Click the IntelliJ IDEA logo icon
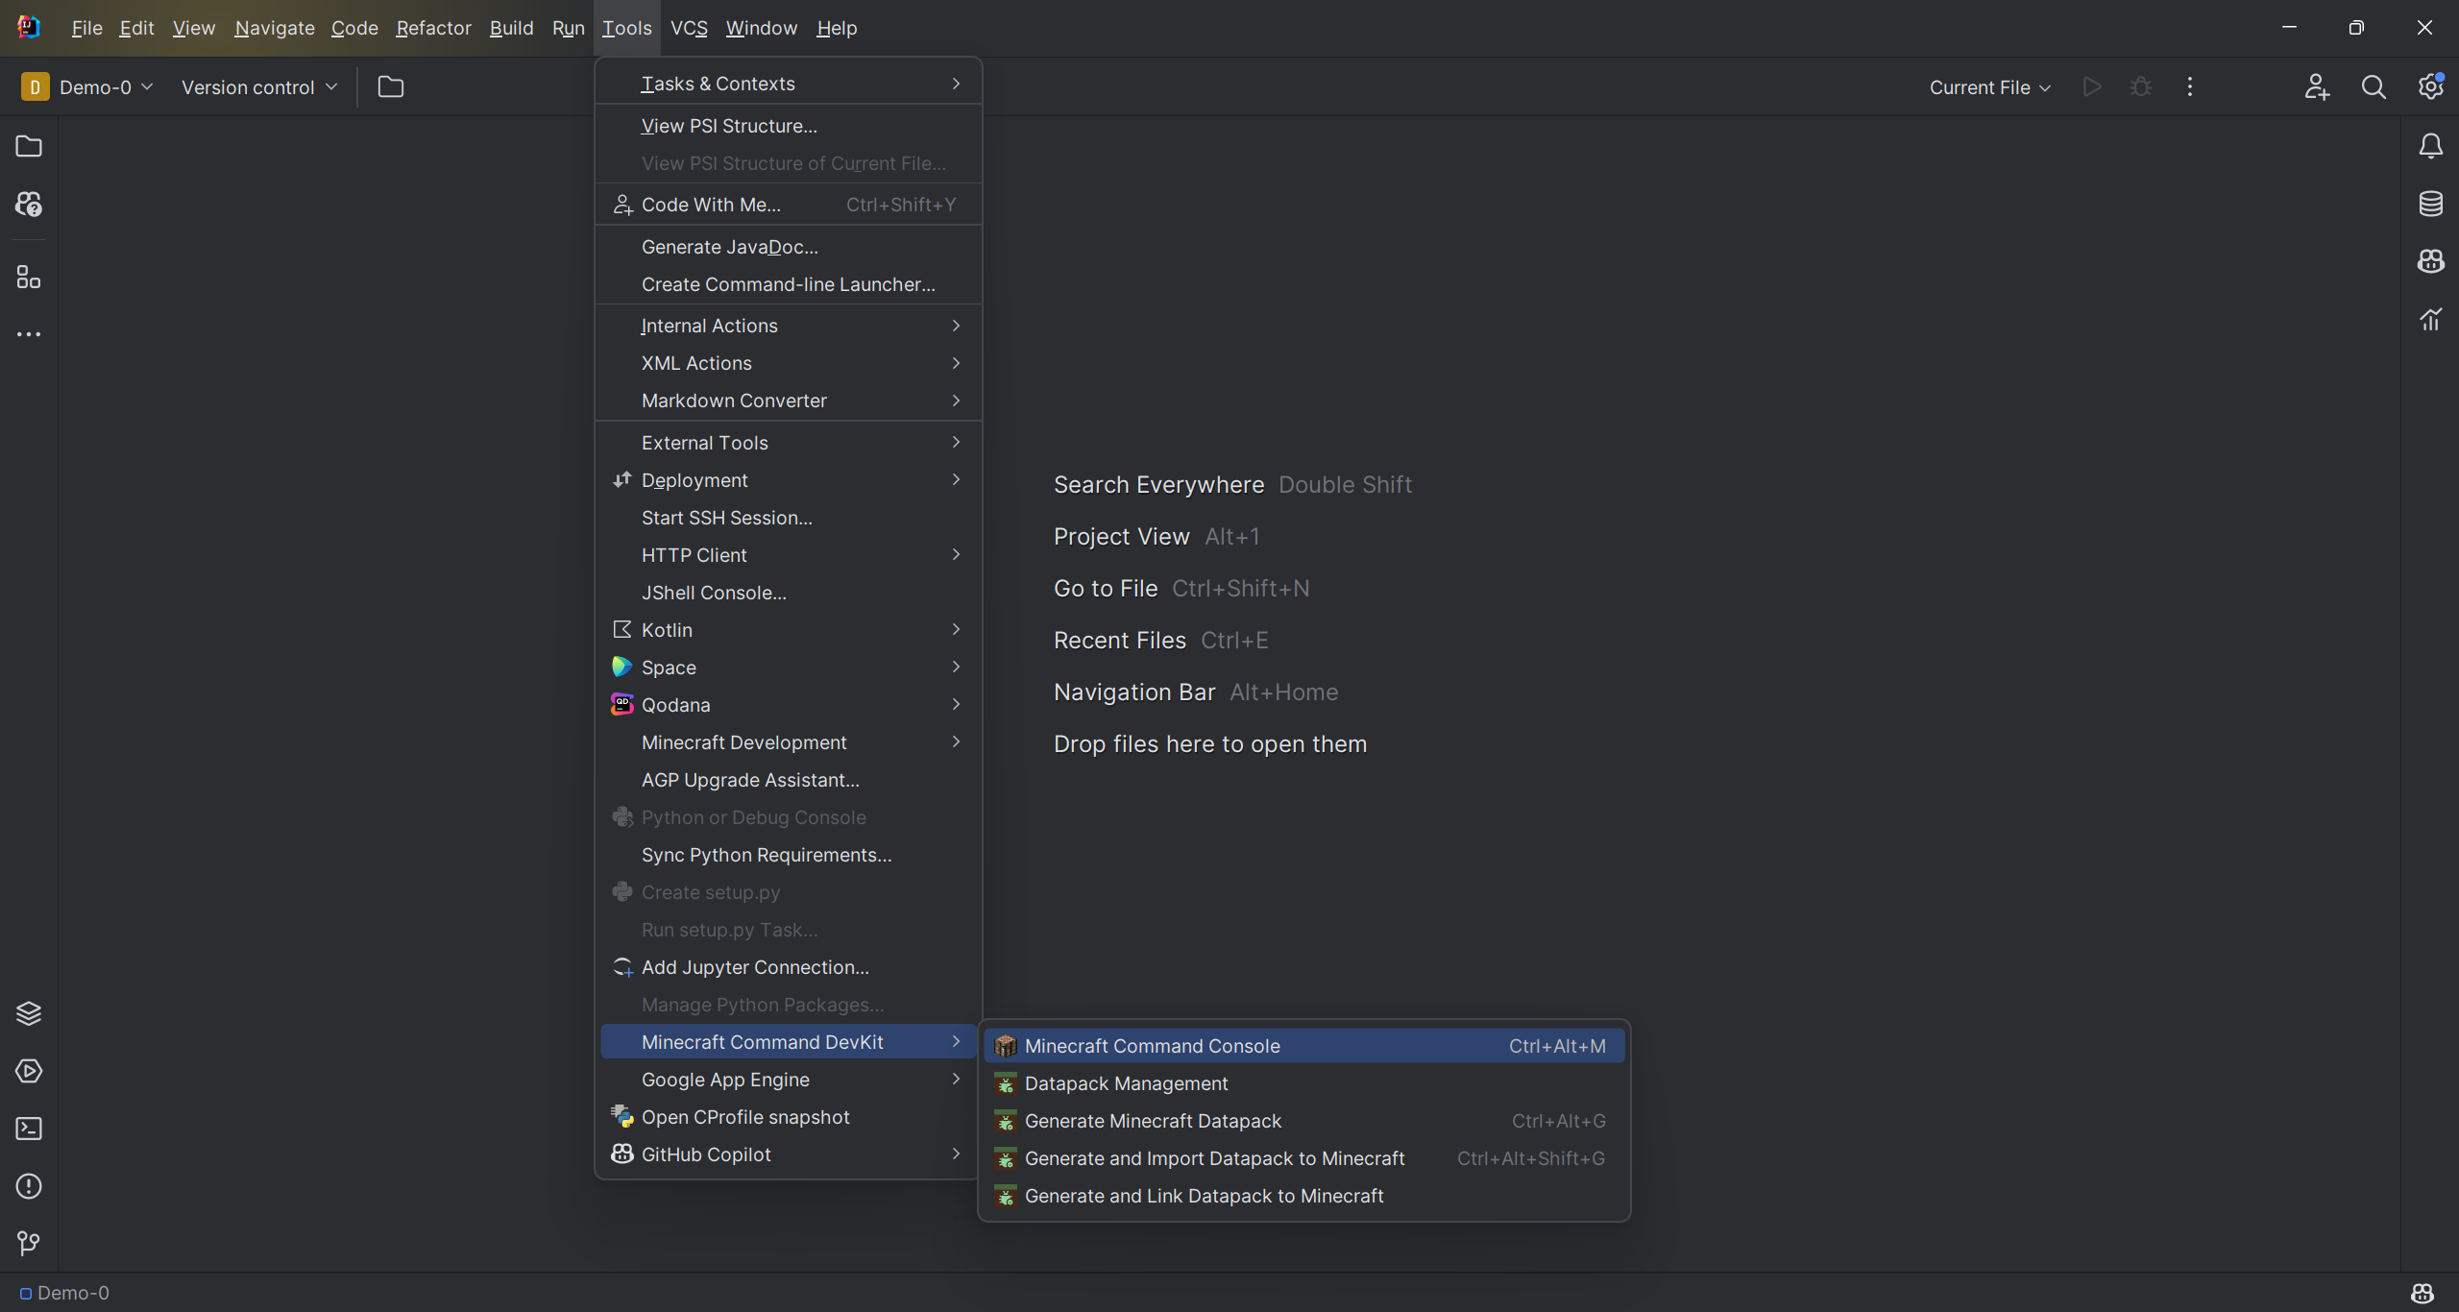 point(29,27)
